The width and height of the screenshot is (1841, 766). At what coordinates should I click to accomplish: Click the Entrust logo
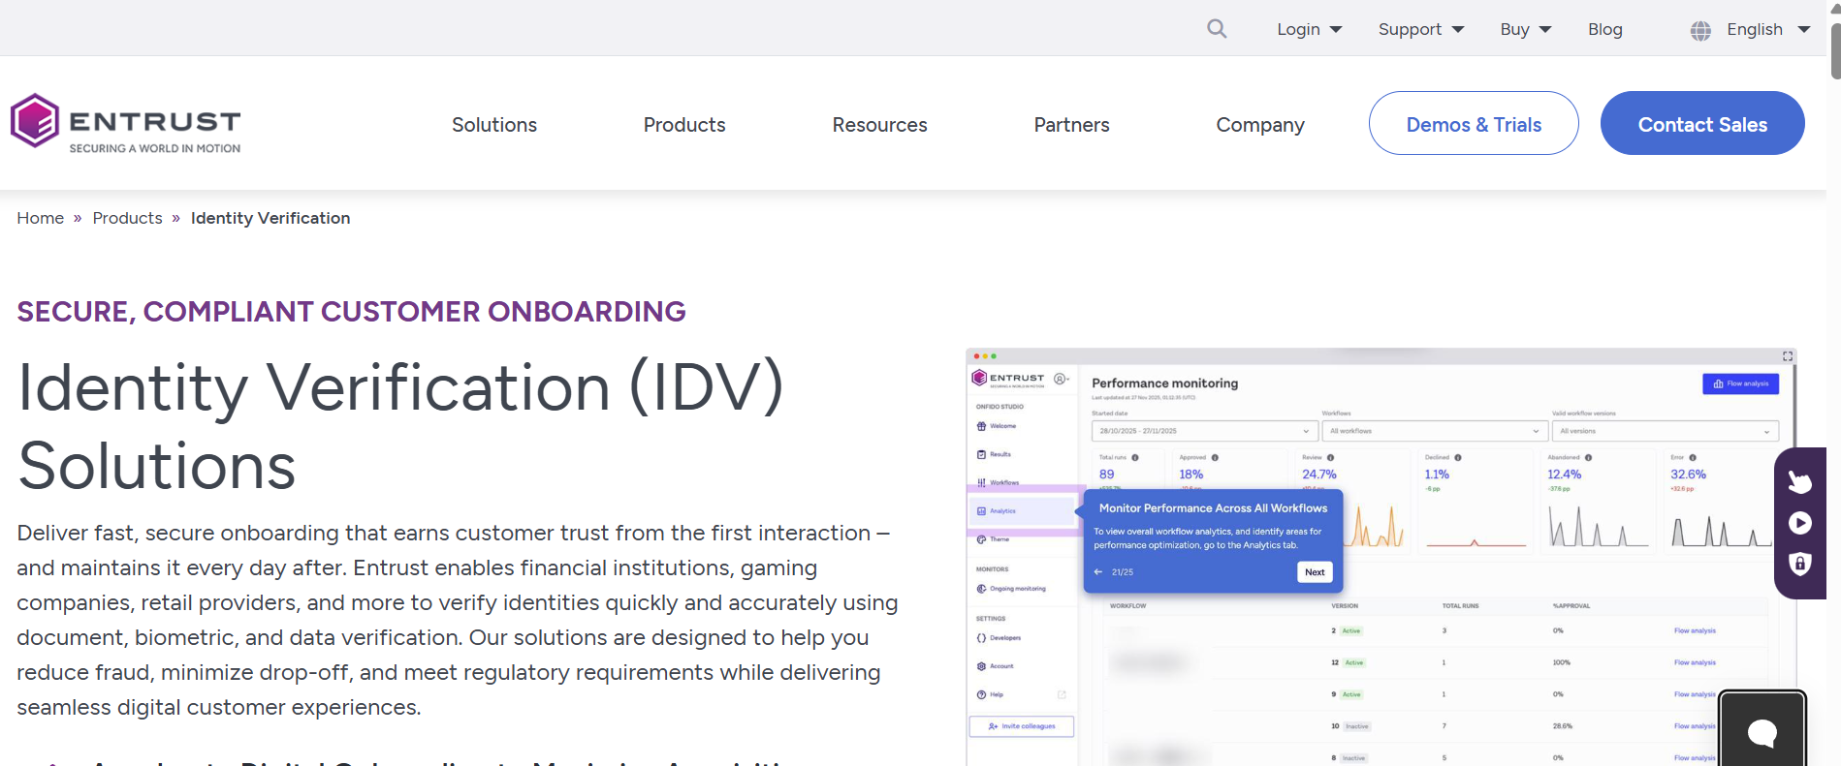click(126, 123)
